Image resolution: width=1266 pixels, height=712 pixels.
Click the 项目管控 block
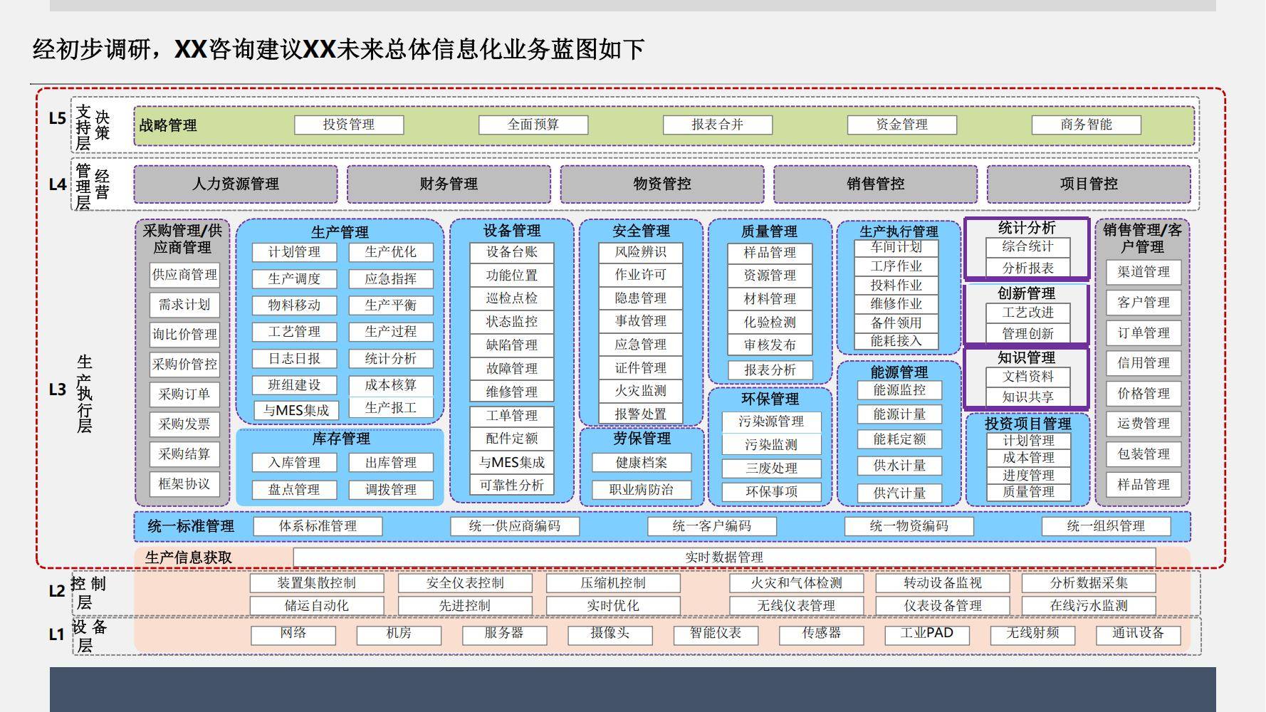pyautogui.click(x=1089, y=184)
